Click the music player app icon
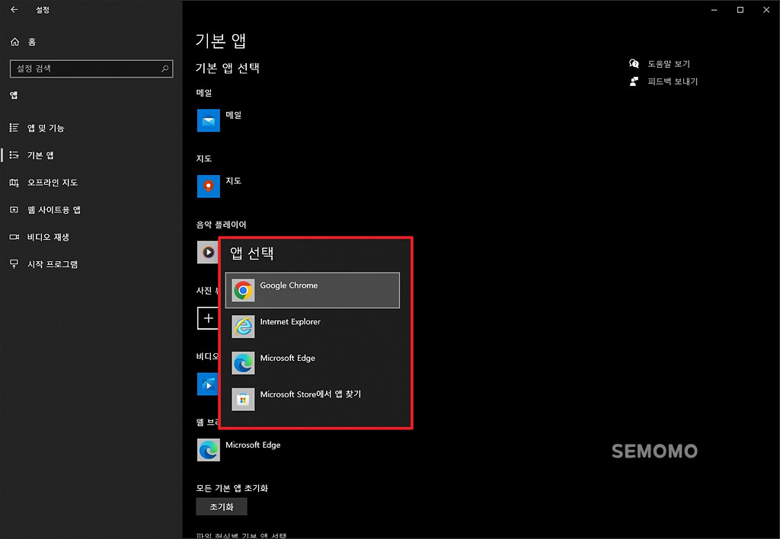The width and height of the screenshot is (780, 539). [x=207, y=252]
